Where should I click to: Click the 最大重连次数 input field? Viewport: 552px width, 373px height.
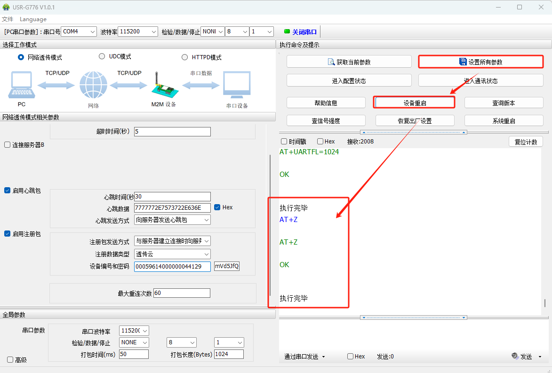point(182,293)
